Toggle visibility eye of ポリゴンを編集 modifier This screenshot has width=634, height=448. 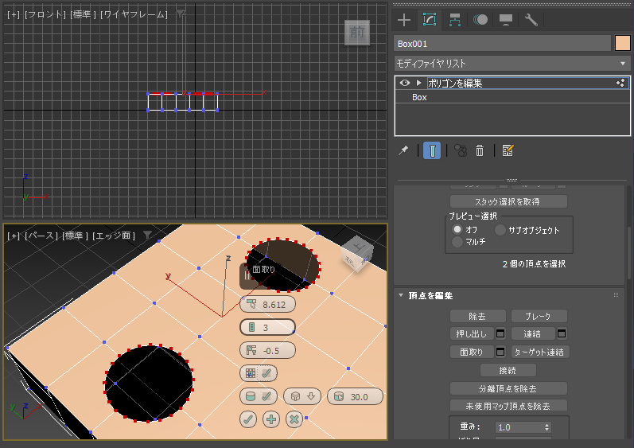pos(405,83)
